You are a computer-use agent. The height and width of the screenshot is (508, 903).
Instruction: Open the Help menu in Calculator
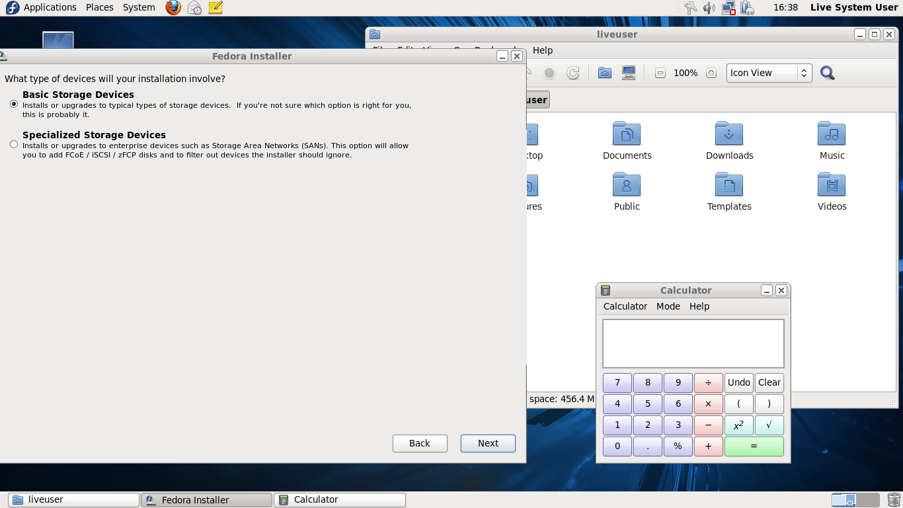coord(699,306)
